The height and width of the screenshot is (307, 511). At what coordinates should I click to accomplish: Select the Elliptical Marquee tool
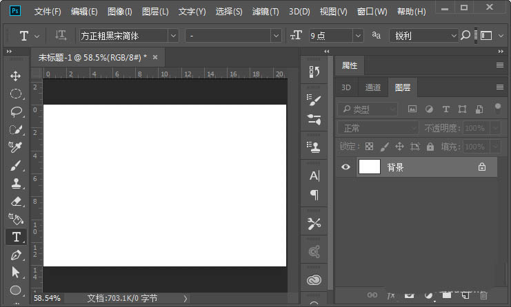15,94
